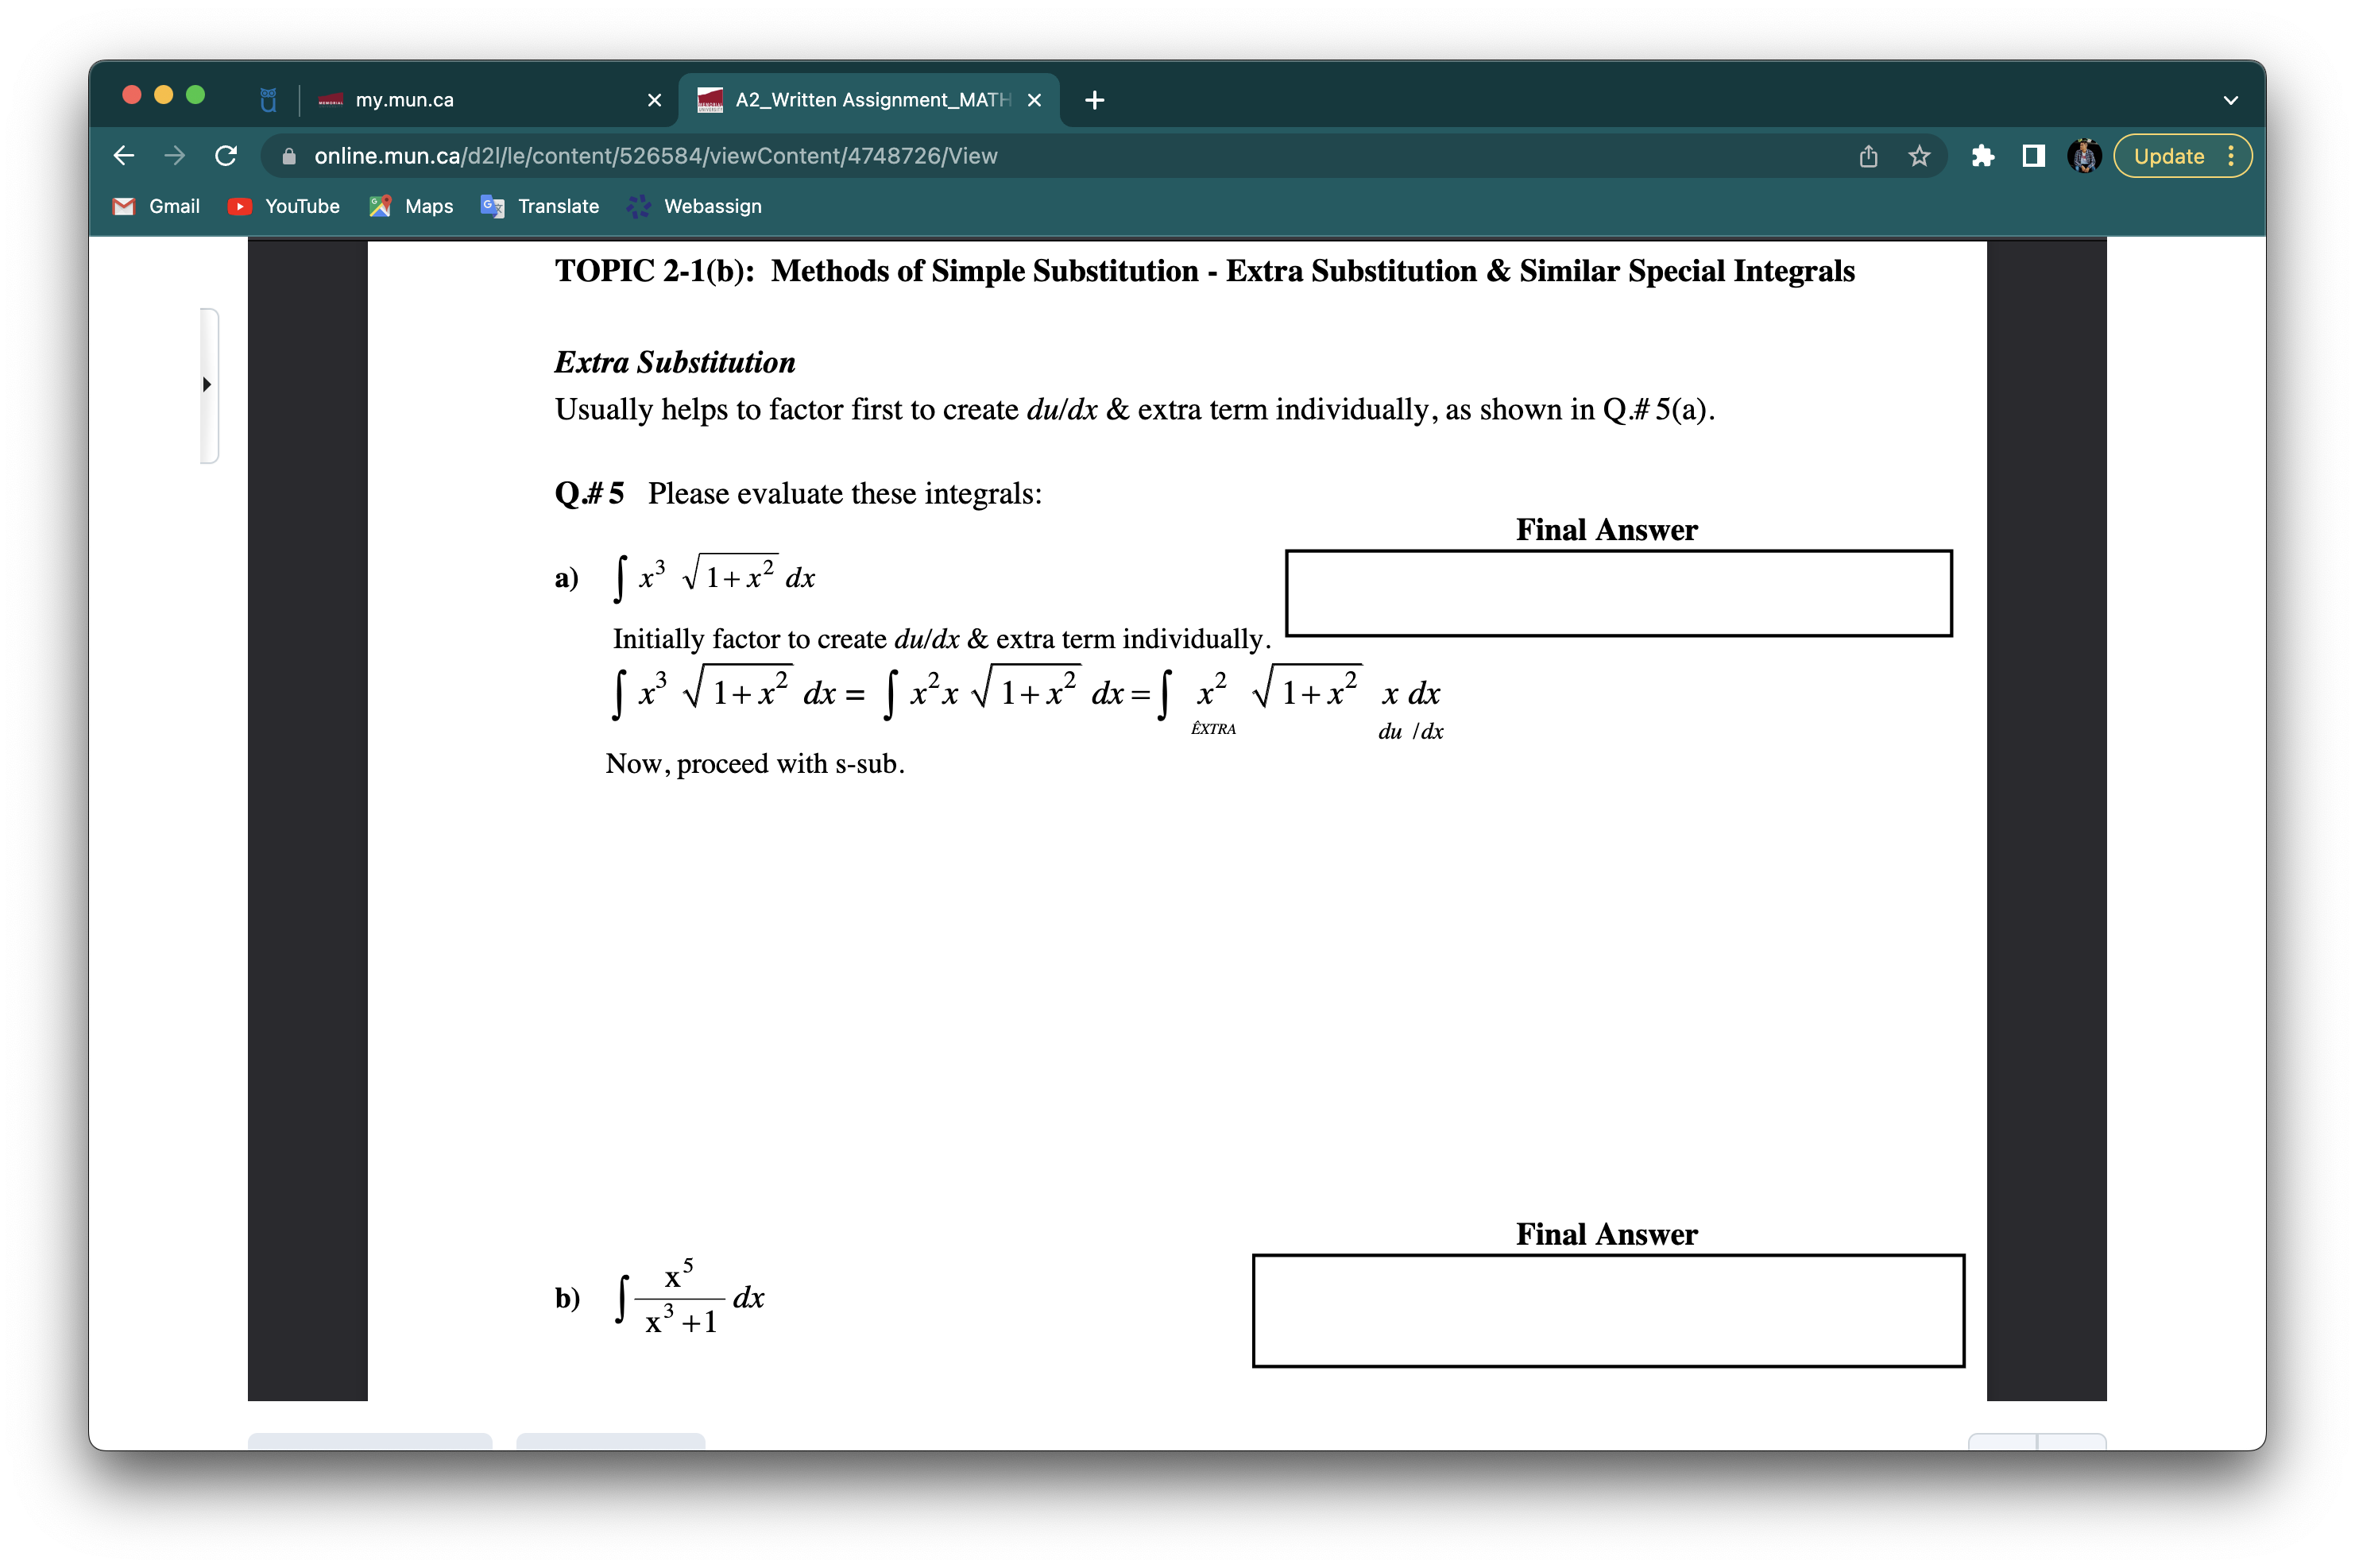Screen dimensions: 2355x1568
Task: Navigate back using the back arrow
Action: point(123,156)
